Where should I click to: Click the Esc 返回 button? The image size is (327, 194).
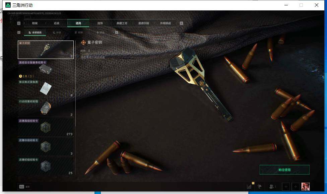(x=24, y=187)
